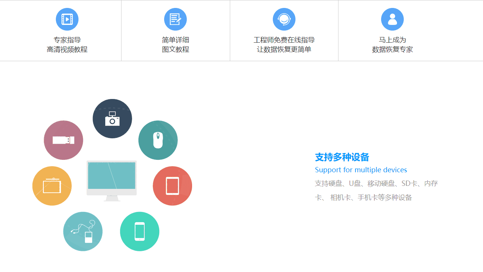
Task: Click the device support description paragraph
Action: click(x=376, y=190)
